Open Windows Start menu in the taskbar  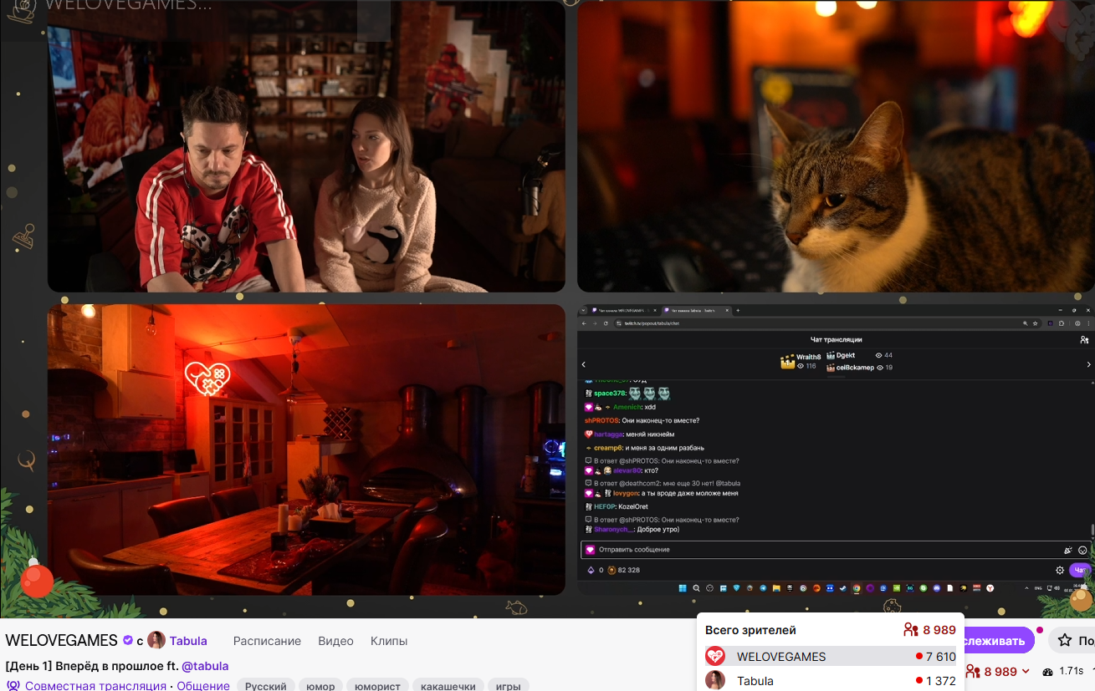click(x=683, y=588)
